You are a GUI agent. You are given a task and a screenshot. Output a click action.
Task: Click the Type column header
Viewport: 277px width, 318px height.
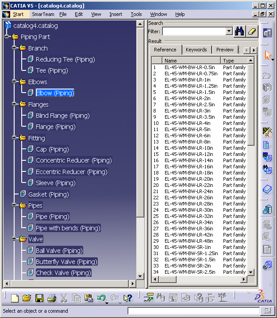(234, 61)
